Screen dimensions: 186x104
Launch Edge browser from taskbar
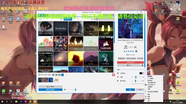[x=21, y=101]
